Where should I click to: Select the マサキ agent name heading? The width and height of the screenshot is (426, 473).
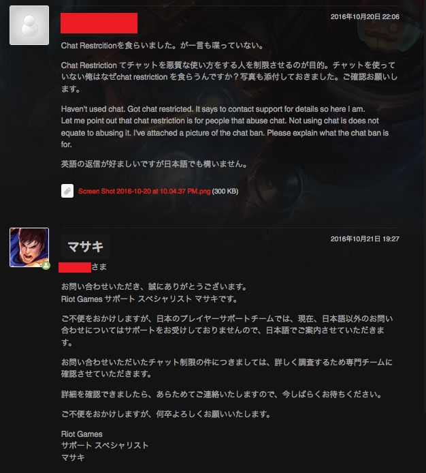(86, 247)
